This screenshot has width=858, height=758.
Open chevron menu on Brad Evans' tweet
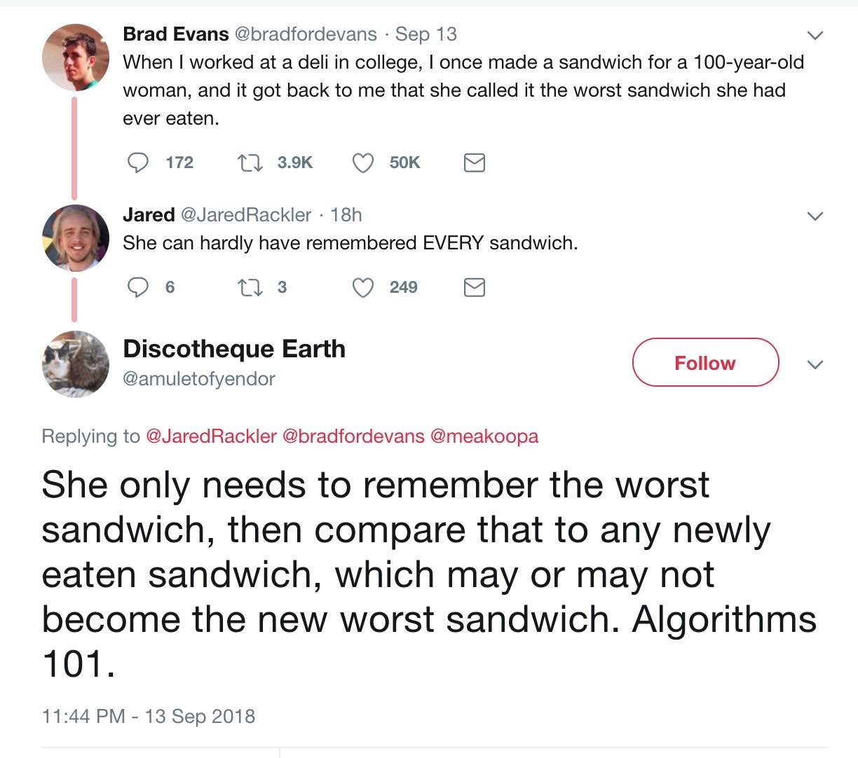click(814, 35)
